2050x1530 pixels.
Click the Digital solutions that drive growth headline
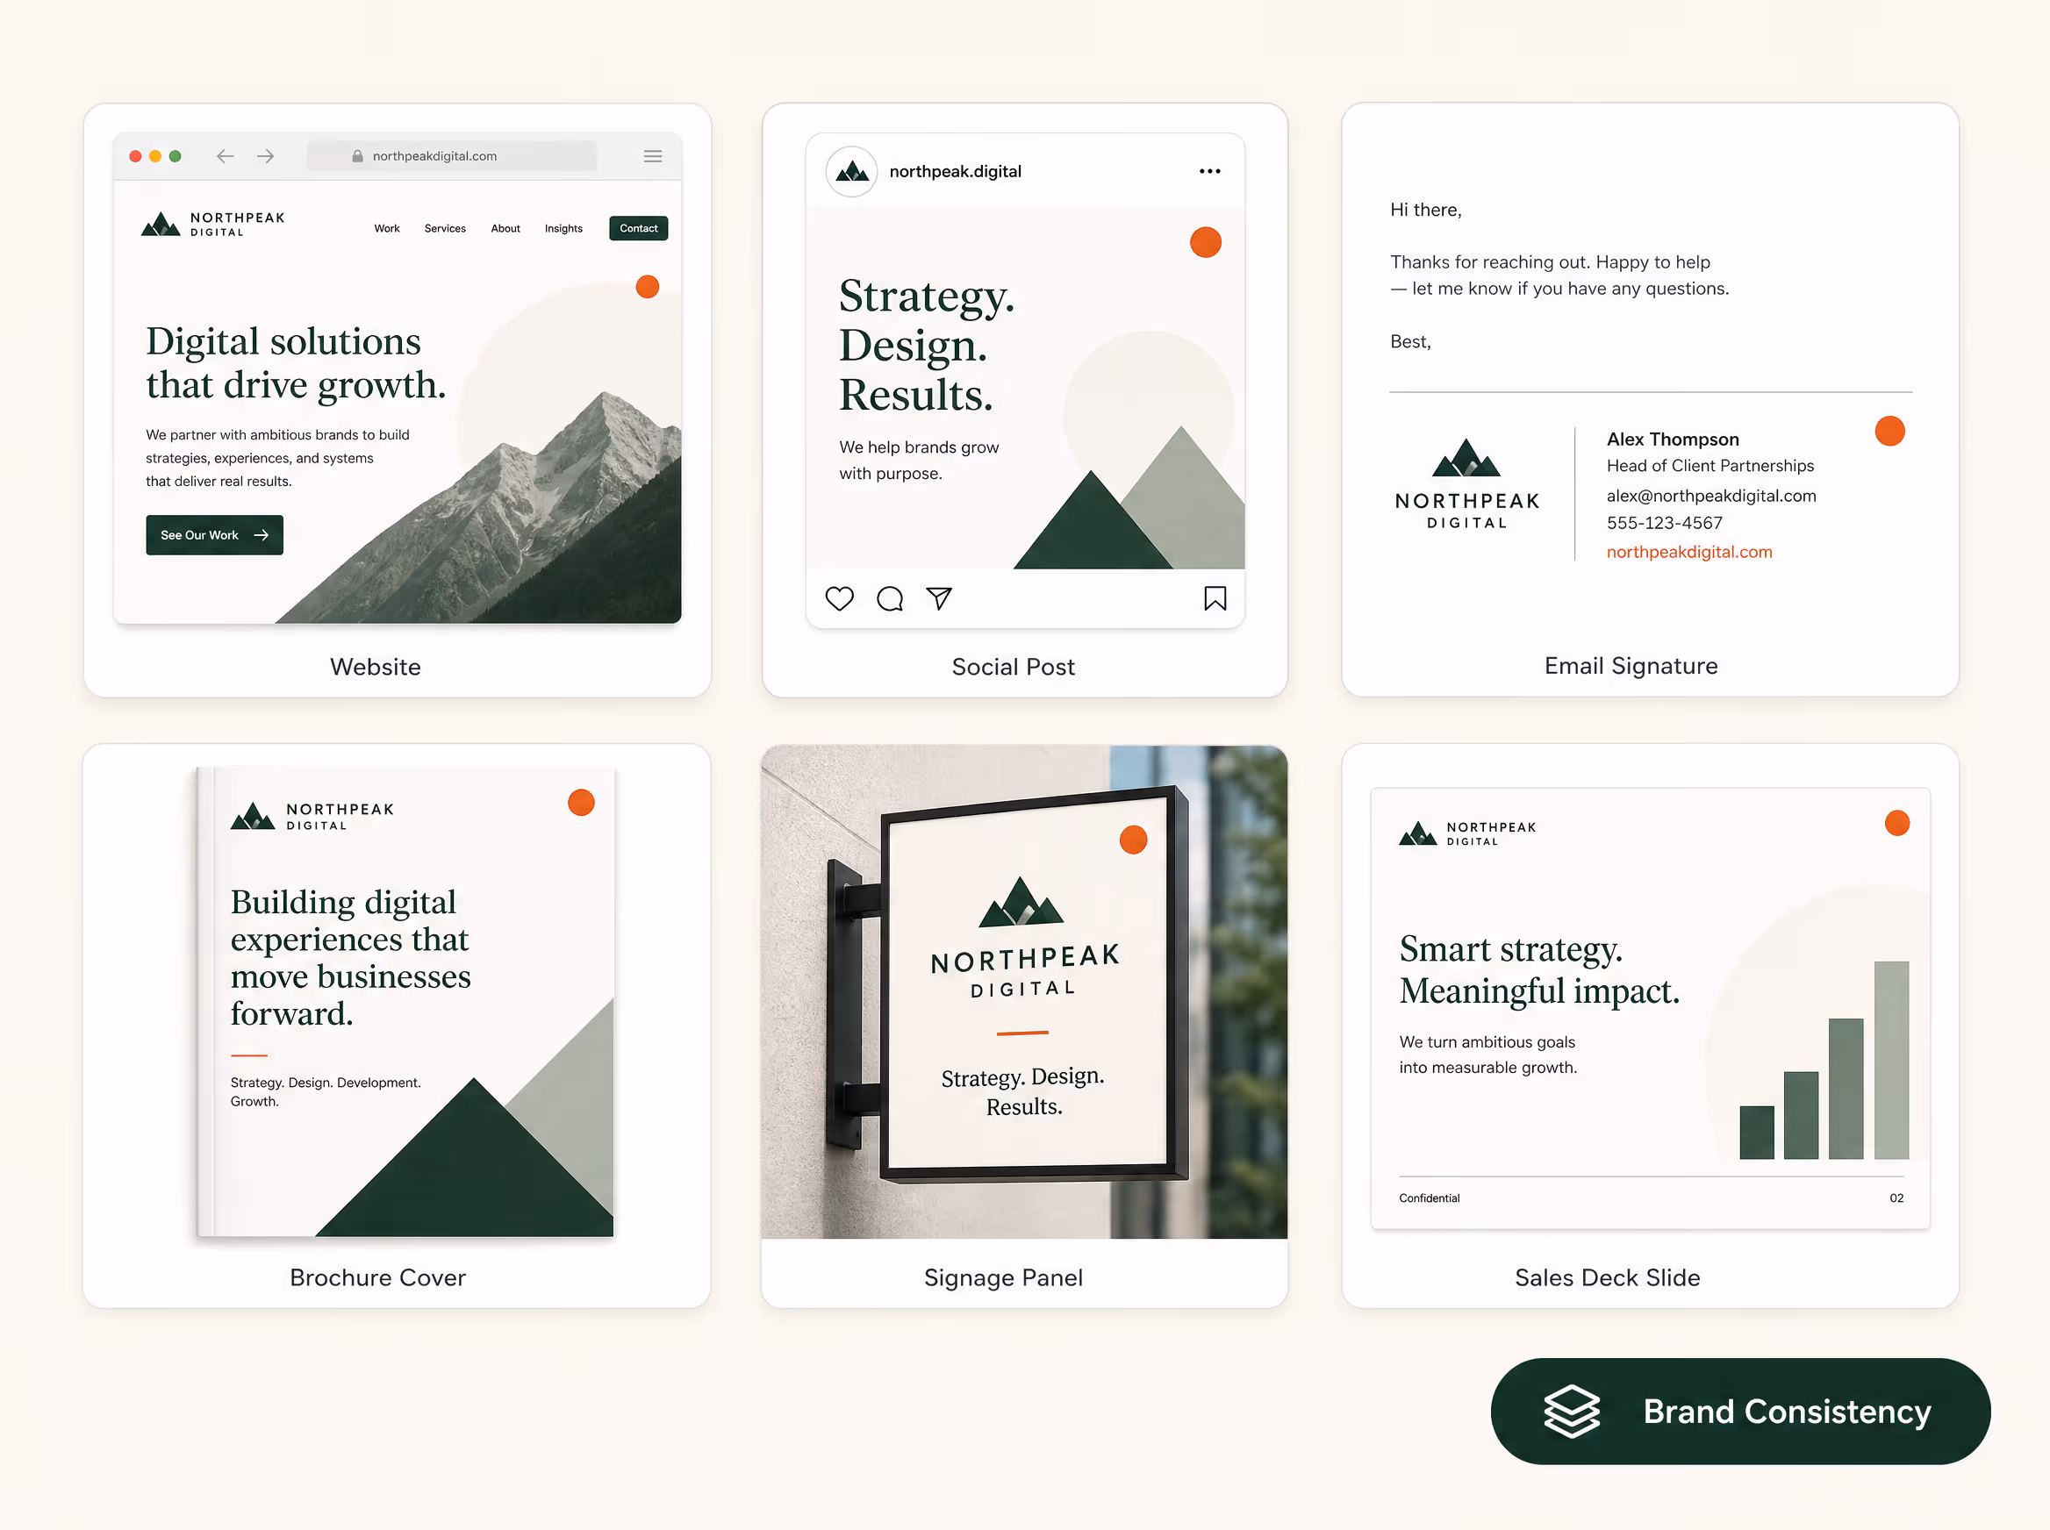(296, 363)
